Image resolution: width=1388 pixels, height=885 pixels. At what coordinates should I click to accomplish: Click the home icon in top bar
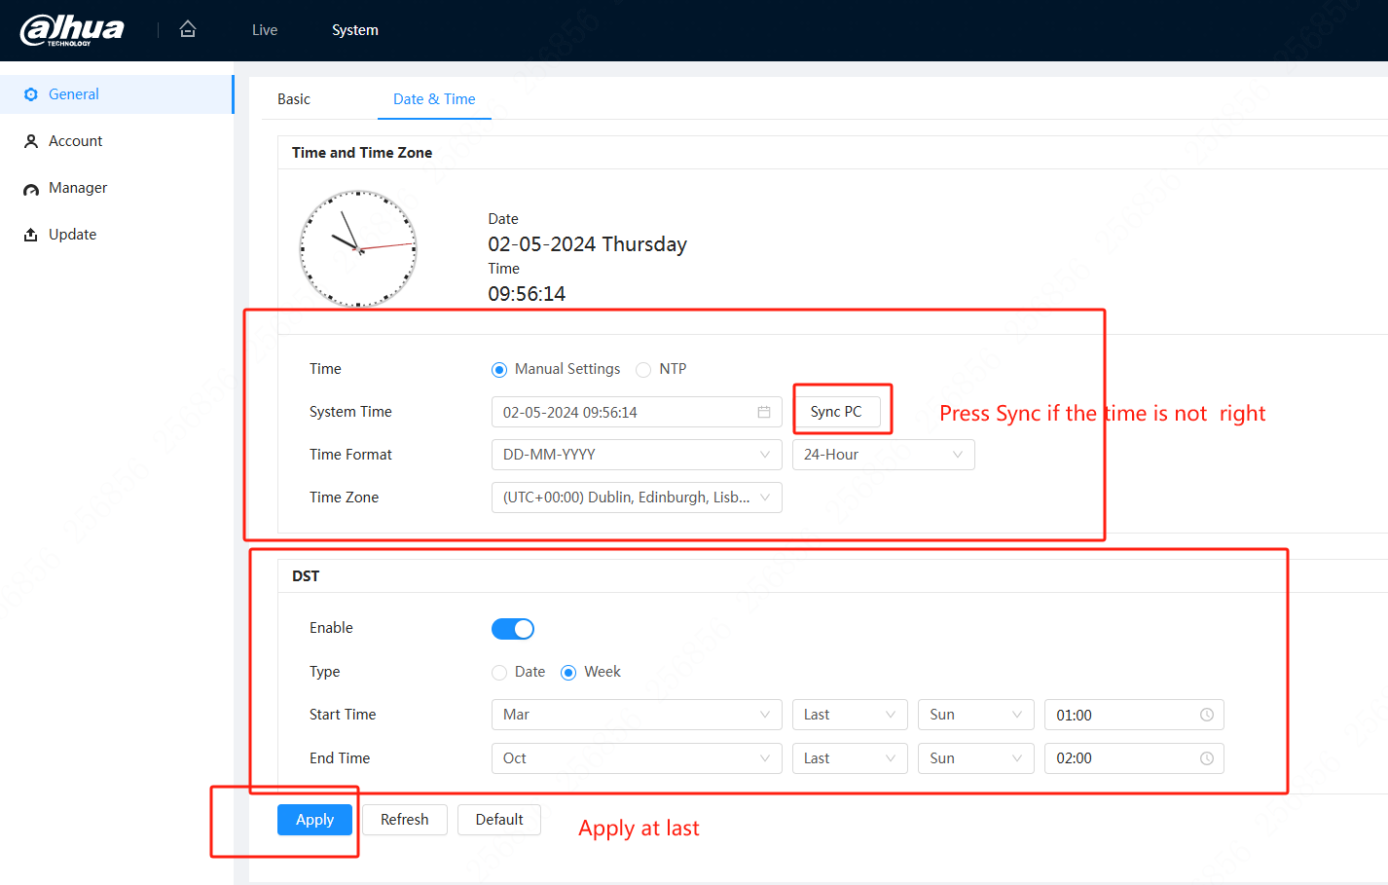(x=187, y=29)
